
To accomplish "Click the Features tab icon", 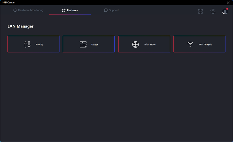I will [x=64, y=10].
